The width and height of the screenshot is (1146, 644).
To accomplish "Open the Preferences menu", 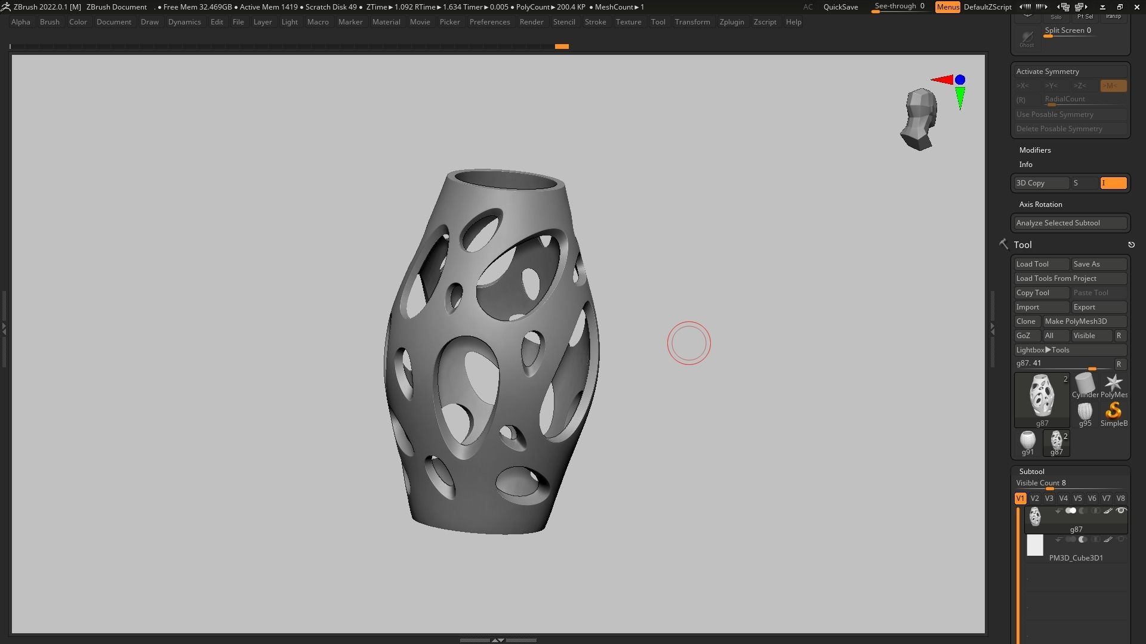I will click(x=489, y=22).
